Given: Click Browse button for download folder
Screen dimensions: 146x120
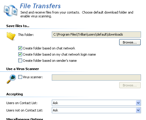Looking at the screenshot, I should (x=130, y=42).
